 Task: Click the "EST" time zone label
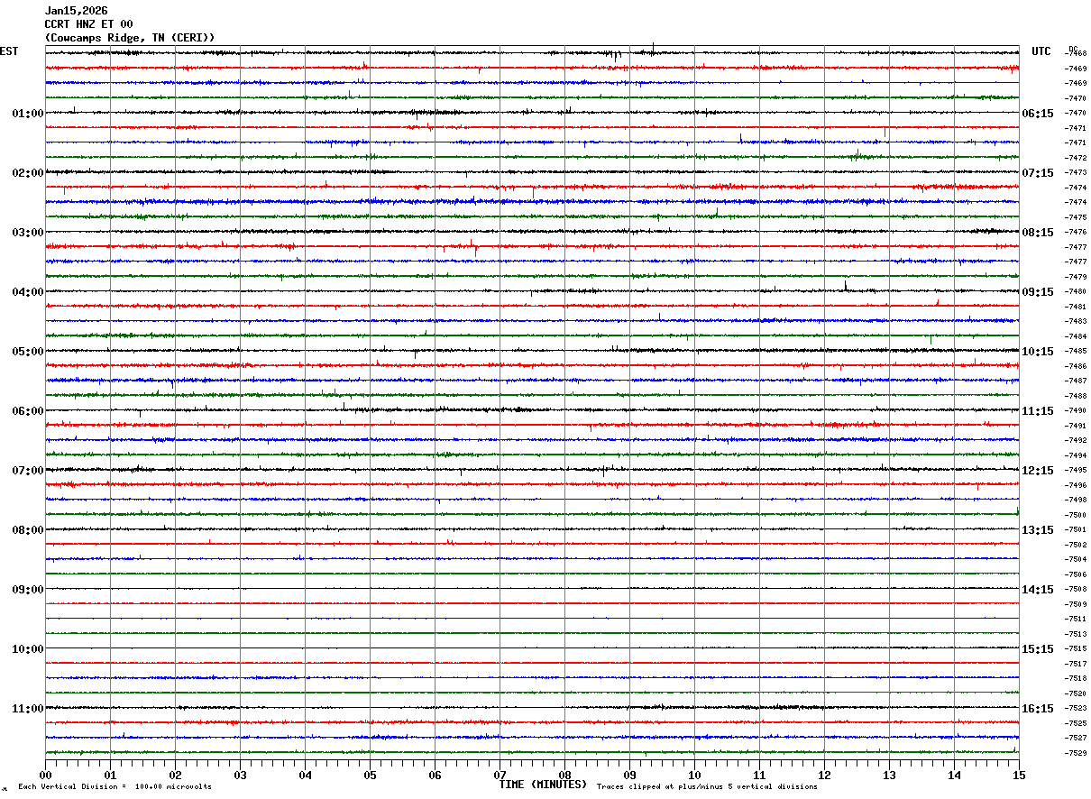[9, 51]
